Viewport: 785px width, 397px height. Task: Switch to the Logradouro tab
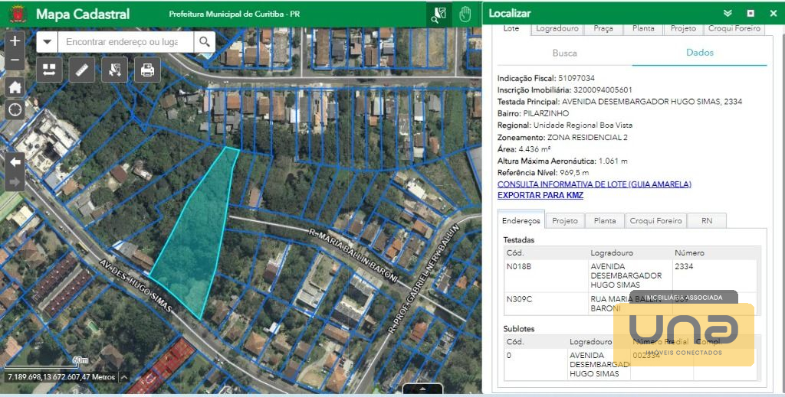click(557, 28)
